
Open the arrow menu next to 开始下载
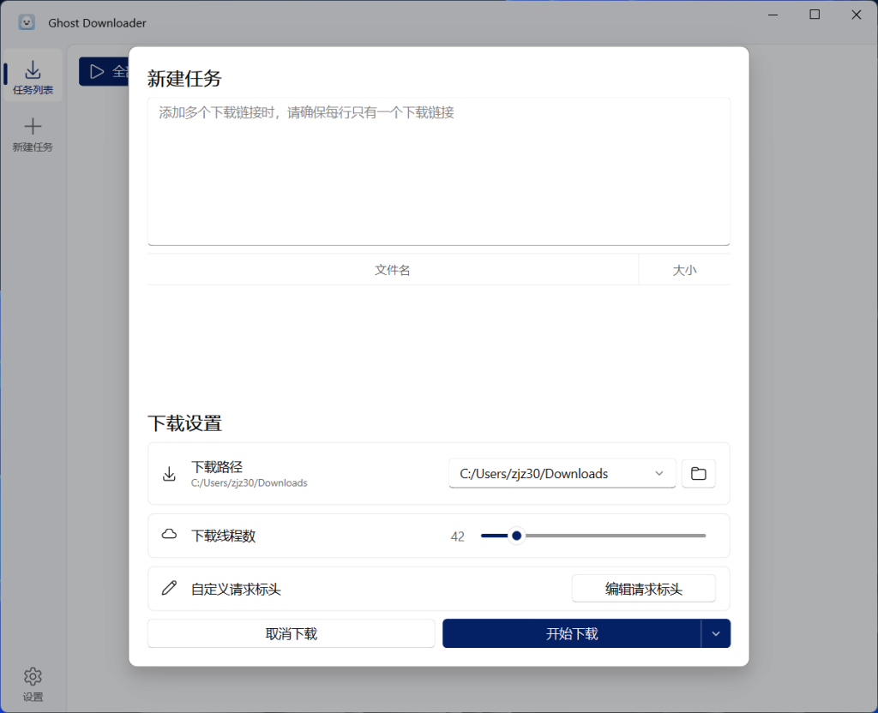coord(716,634)
